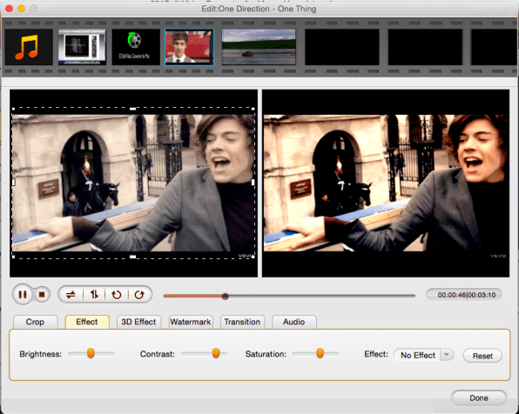Rotate video clockwise
Image resolution: width=519 pixels, height=414 pixels.
tap(139, 294)
